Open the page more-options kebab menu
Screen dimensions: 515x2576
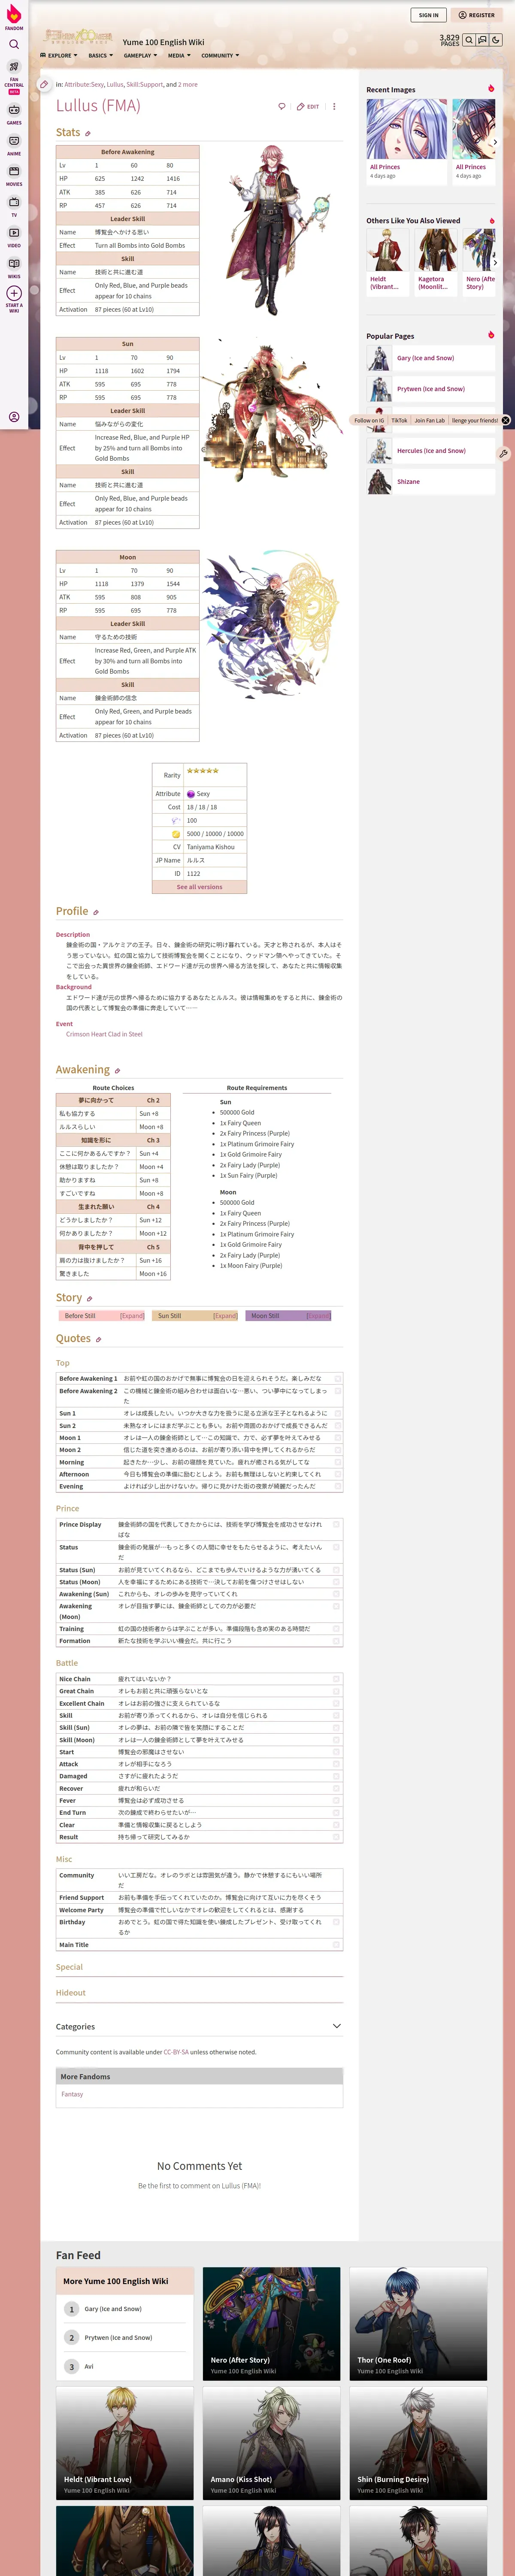(334, 106)
